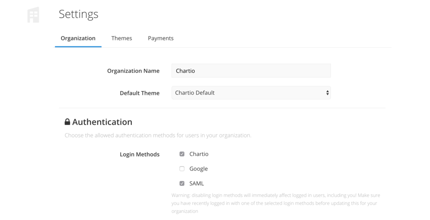This screenshot has height=220, width=430.
Task: Click the Authentication section heading
Action: pos(102,122)
